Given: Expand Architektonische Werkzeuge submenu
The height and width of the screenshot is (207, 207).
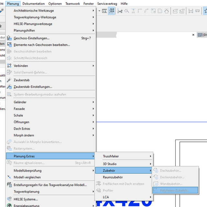Looking at the screenshot, I should click(x=50, y=11).
